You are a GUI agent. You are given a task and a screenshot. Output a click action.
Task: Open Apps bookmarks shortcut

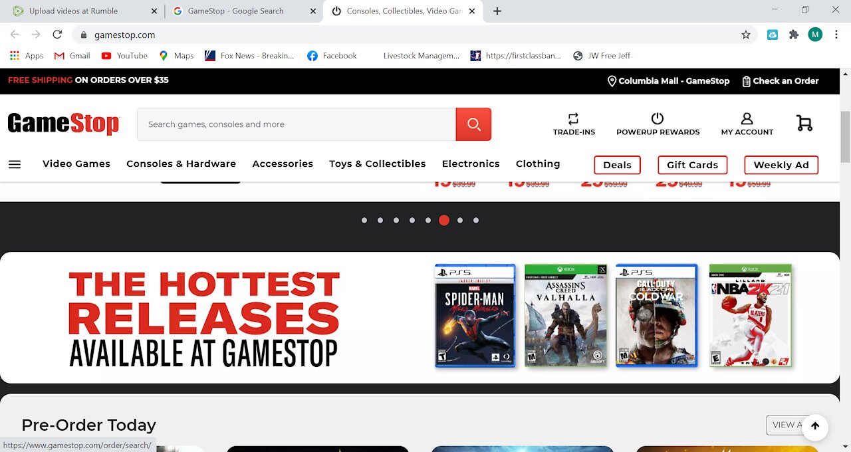coord(27,56)
